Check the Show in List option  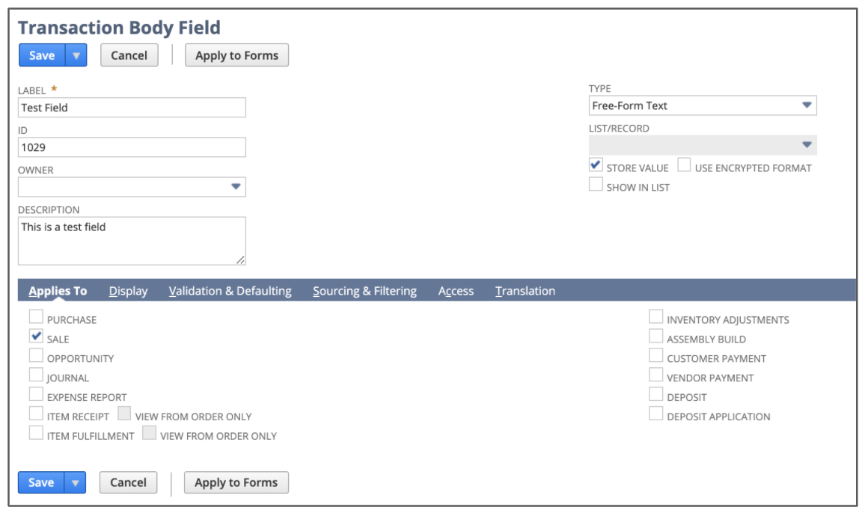596,185
